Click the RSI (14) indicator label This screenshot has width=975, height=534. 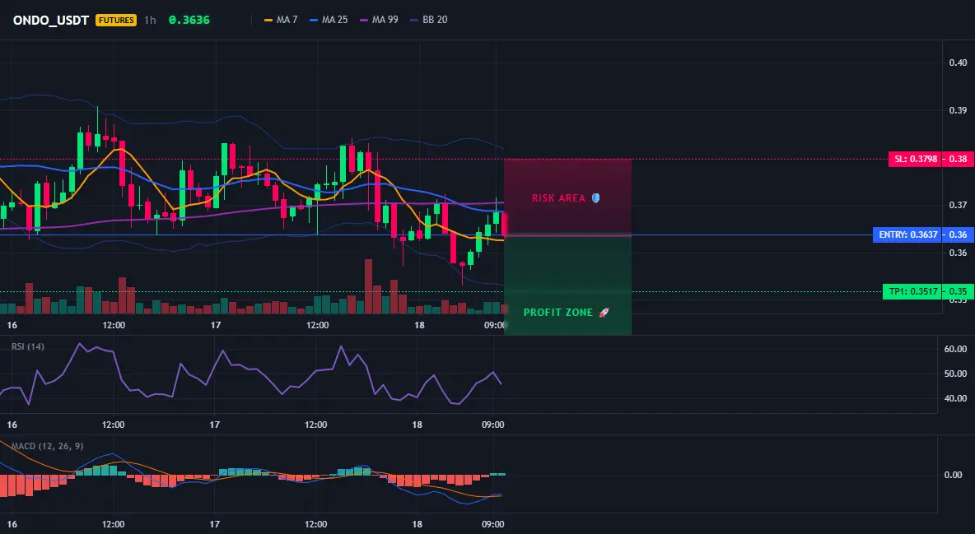pyautogui.click(x=28, y=346)
